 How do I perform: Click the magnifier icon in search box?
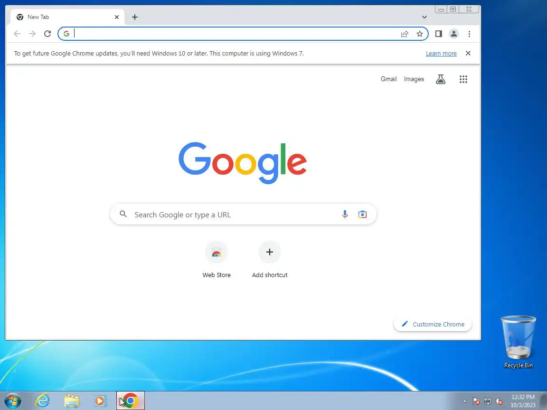click(123, 214)
